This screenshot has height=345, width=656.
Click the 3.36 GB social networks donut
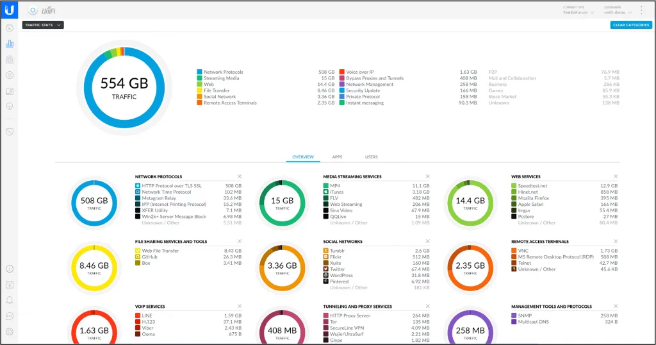[283, 268]
